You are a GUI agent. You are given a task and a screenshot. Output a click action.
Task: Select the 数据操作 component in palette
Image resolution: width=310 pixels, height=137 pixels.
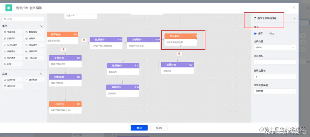click(x=34, y=32)
